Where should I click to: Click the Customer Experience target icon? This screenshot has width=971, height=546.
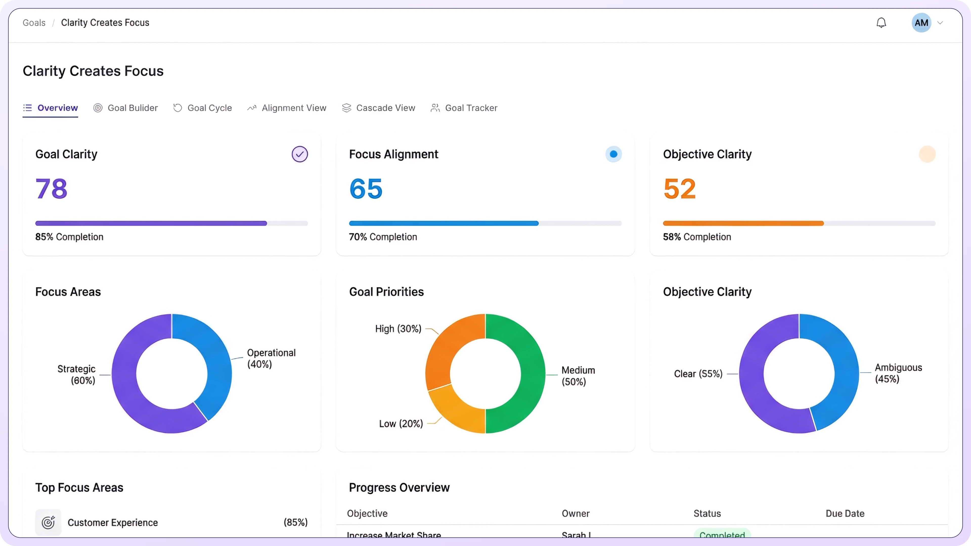pyautogui.click(x=48, y=522)
